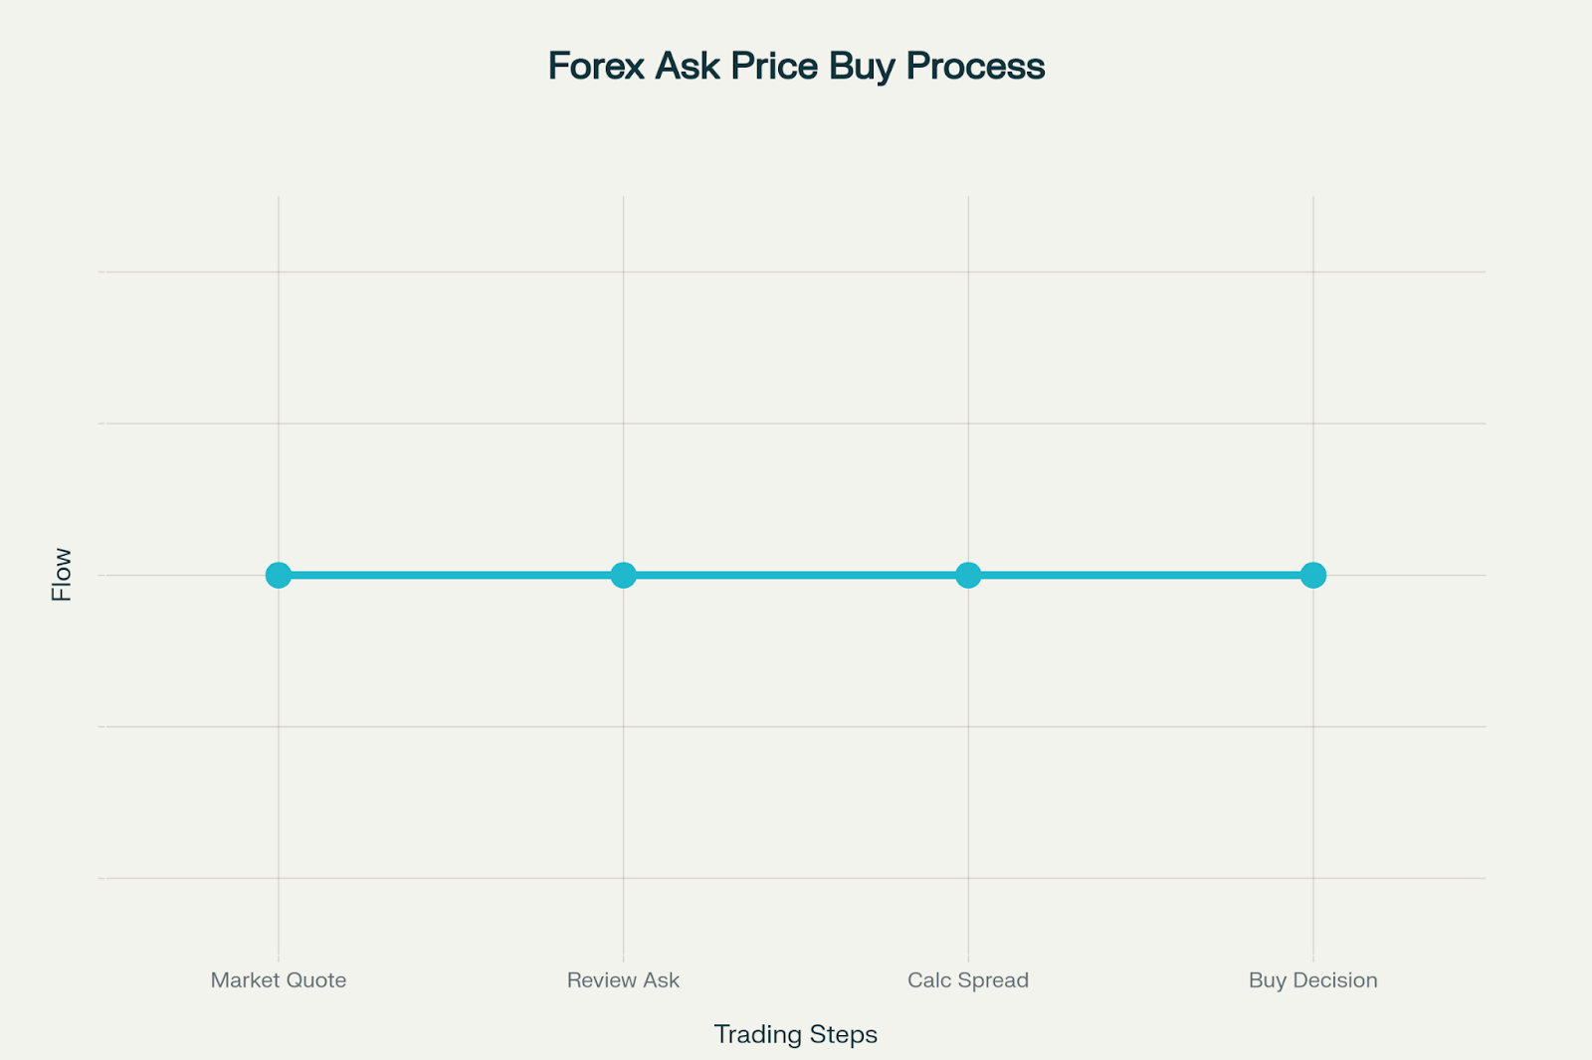
Task: Click vertical gridline above the Review Ask marker
Action: (x=623, y=378)
